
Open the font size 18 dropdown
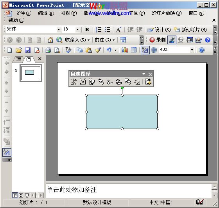point(77,29)
